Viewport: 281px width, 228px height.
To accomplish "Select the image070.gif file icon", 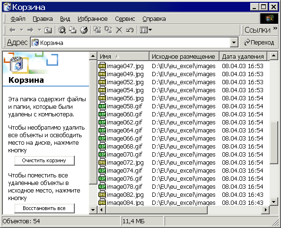I will [102, 154].
